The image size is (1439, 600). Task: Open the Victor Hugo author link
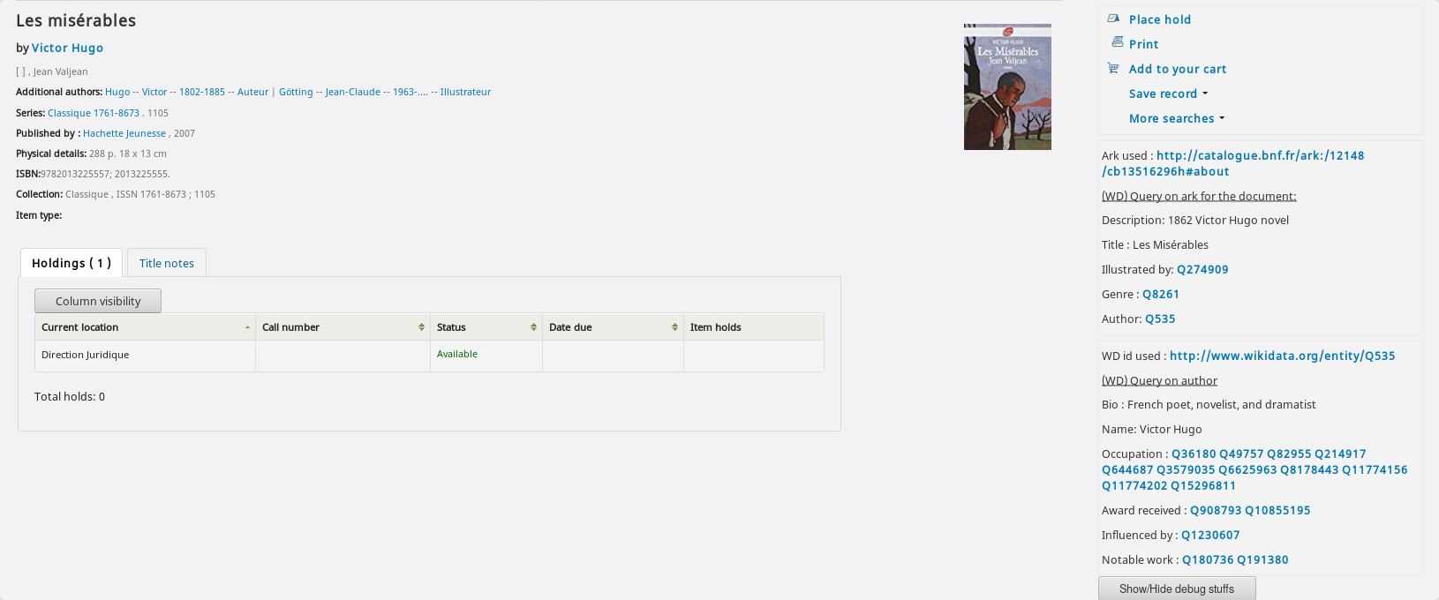click(67, 48)
